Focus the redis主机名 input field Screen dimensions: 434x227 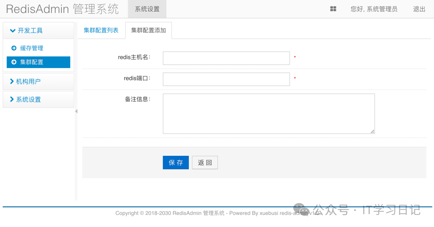pyautogui.click(x=226, y=58)
